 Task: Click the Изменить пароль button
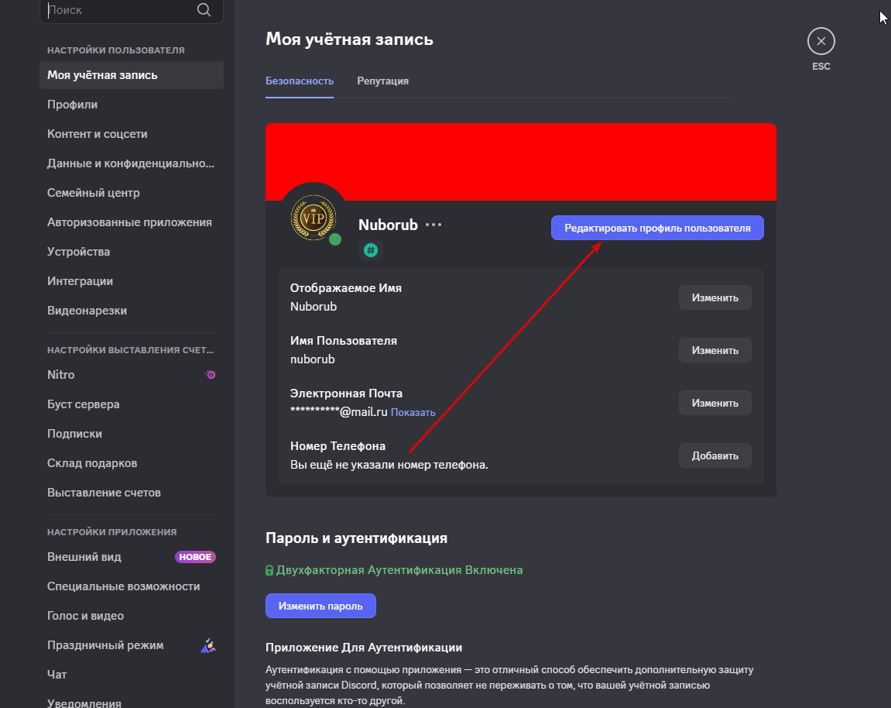coord(320,606)
